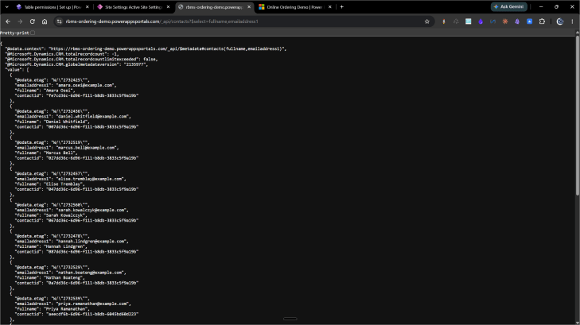Click marcus.bell@example.com email text
Screen dimensions: 580x325
click(x=86, y=148)
